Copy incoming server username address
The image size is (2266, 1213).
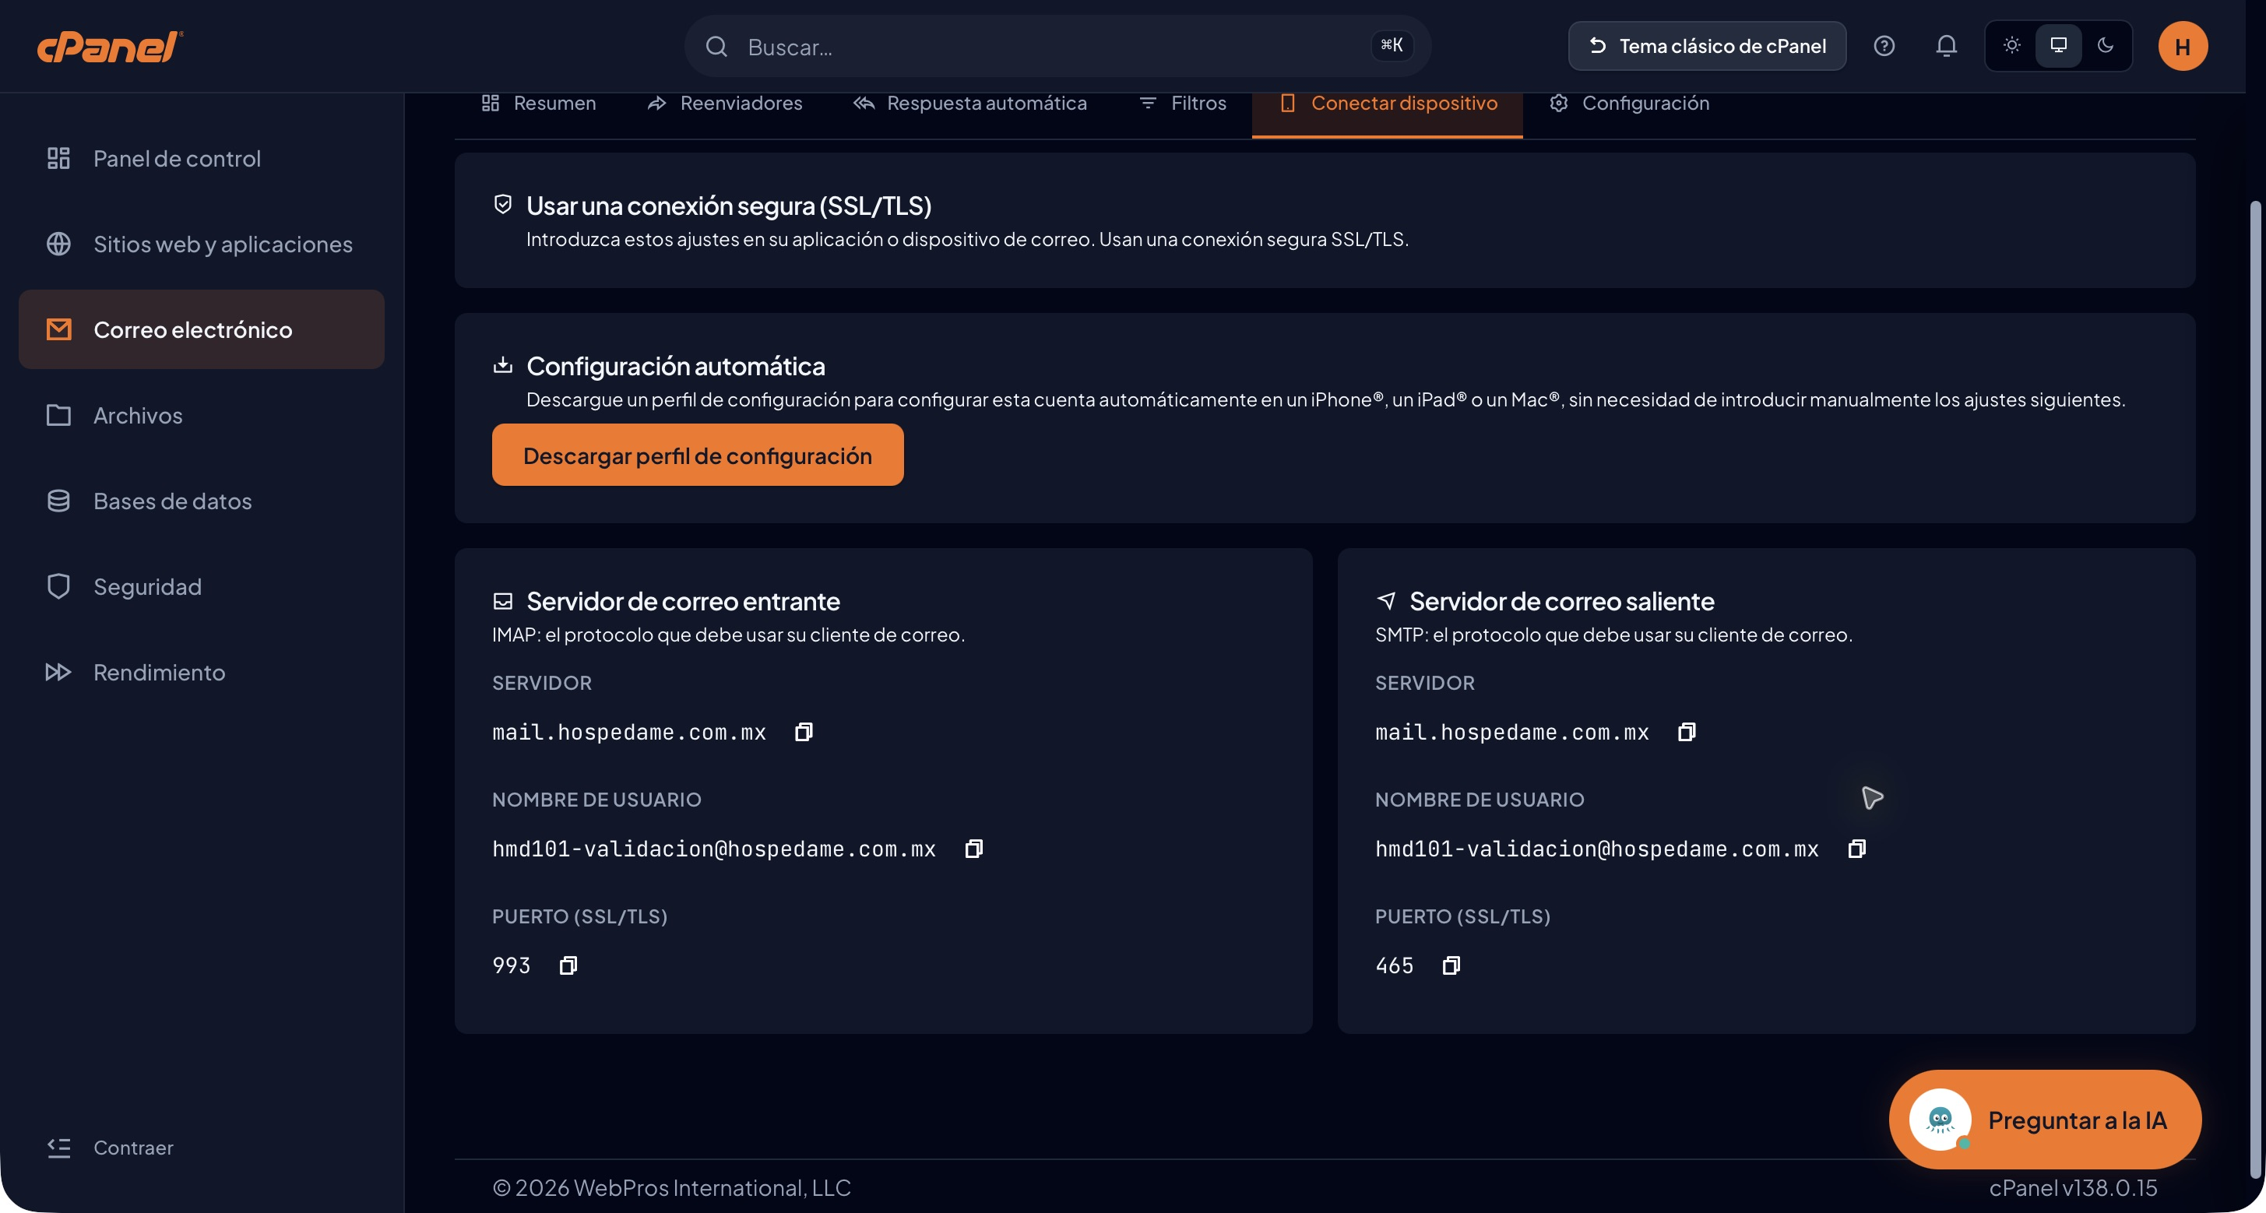(x=973, y=849)
